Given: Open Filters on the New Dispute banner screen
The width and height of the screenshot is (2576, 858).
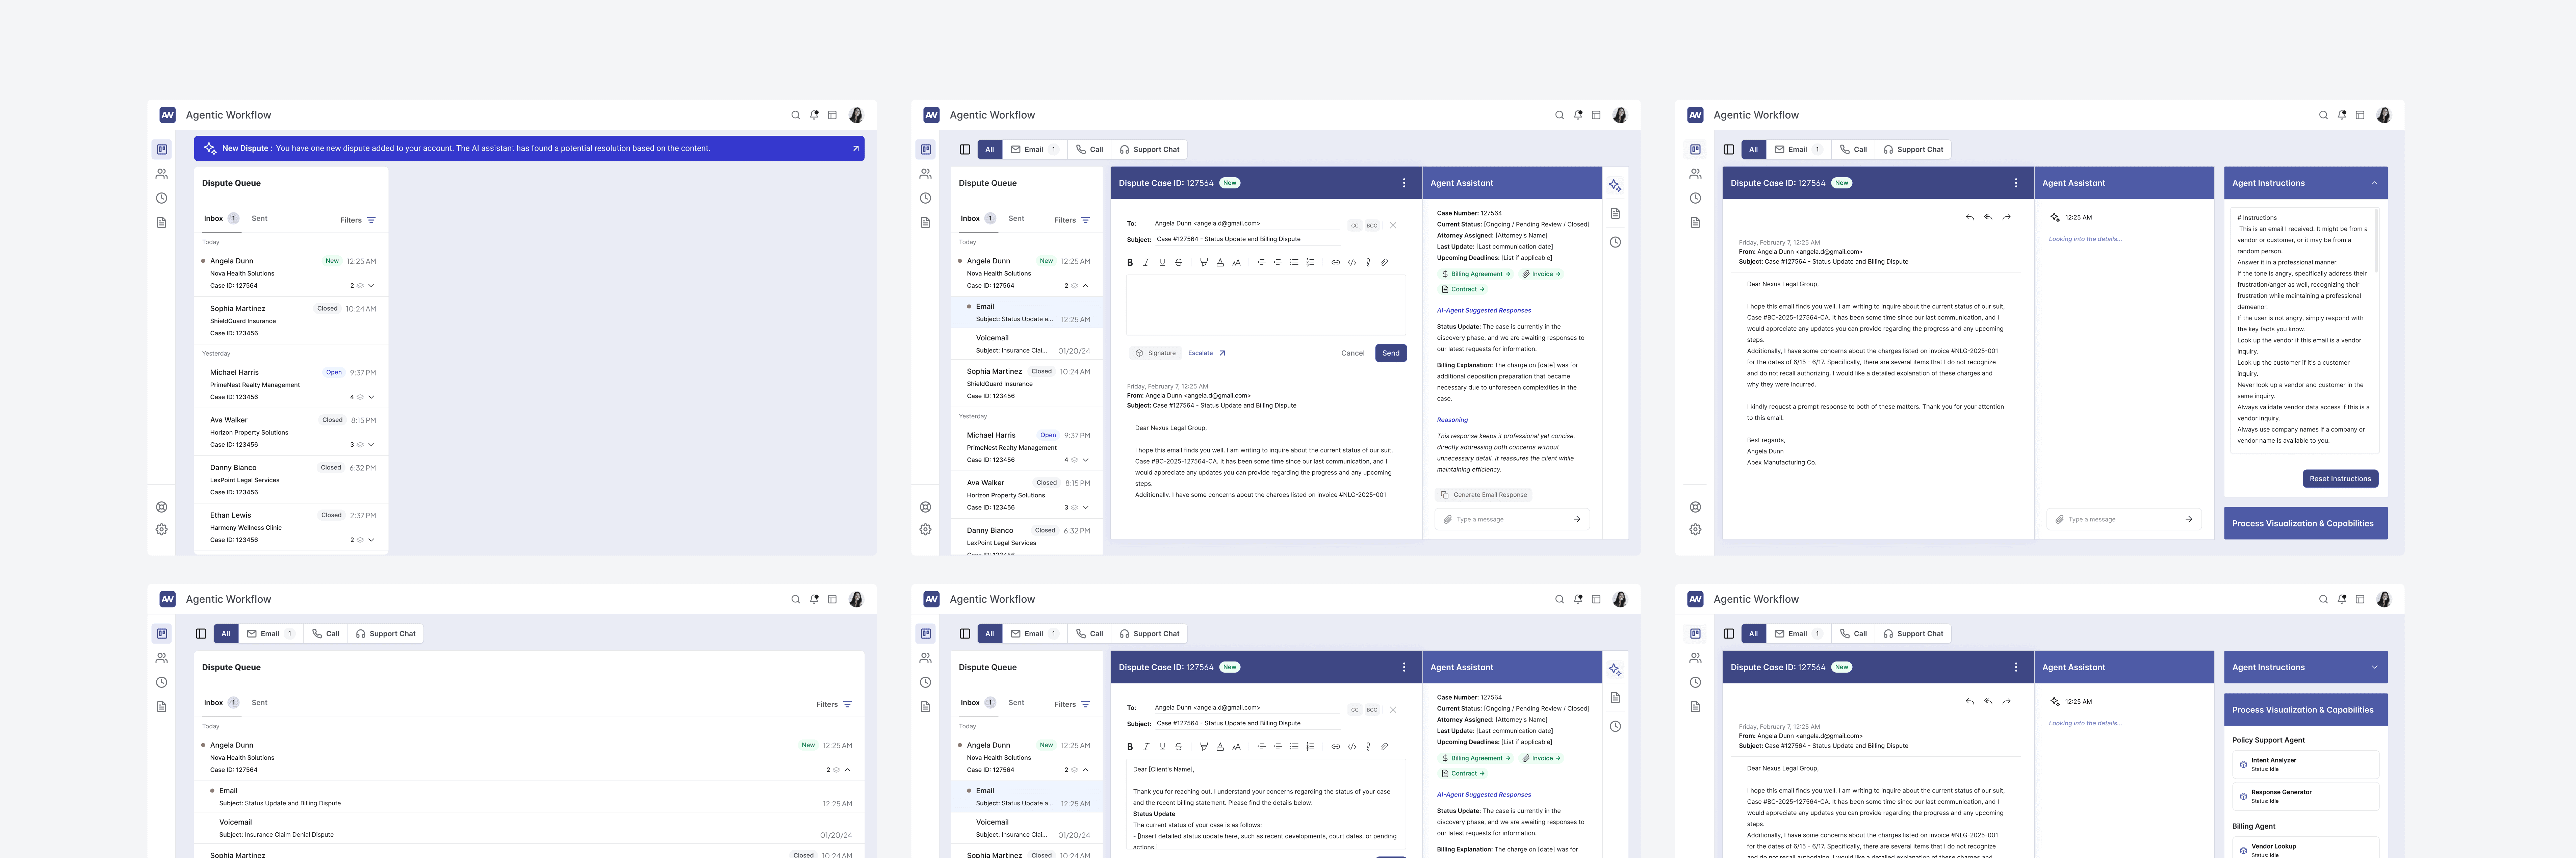Looking at the screenshot, I should coord(358,220).
